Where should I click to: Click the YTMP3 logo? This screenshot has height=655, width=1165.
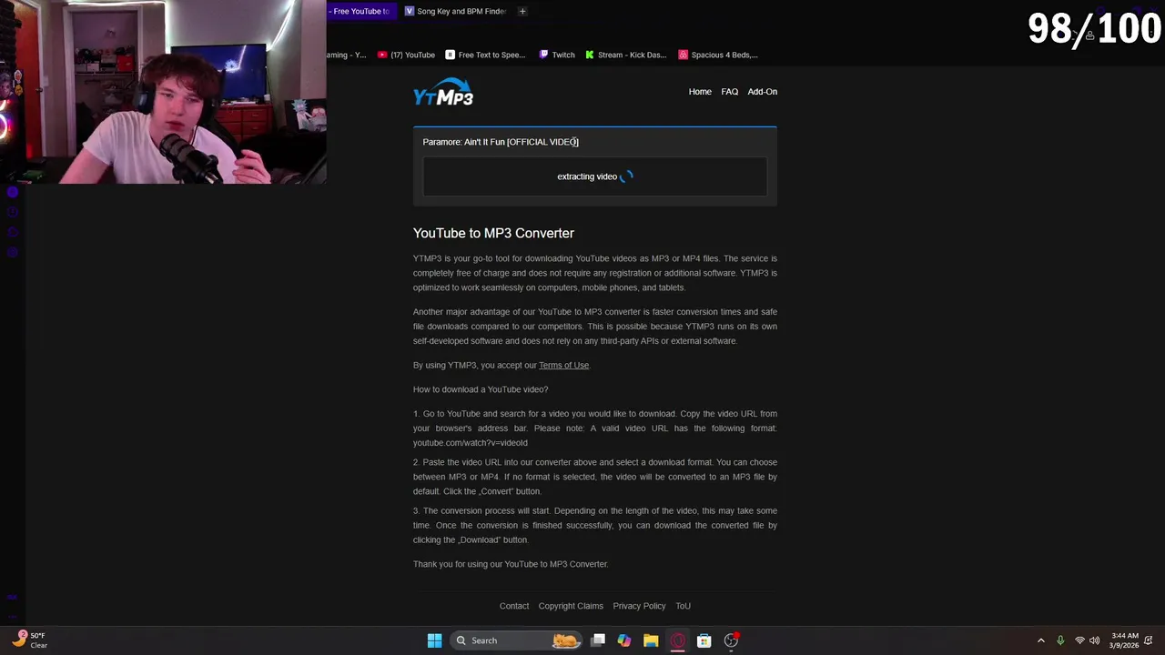[x=443, y=93]
